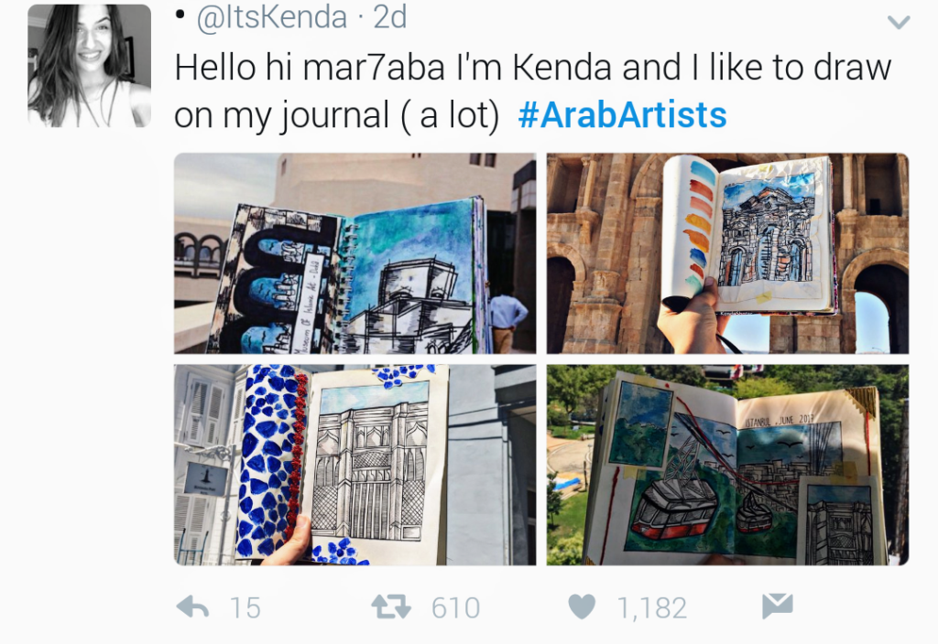The image size is (938, 644).
Task: Open the tweet's 2d timestamp
Action: click(389, 17)
